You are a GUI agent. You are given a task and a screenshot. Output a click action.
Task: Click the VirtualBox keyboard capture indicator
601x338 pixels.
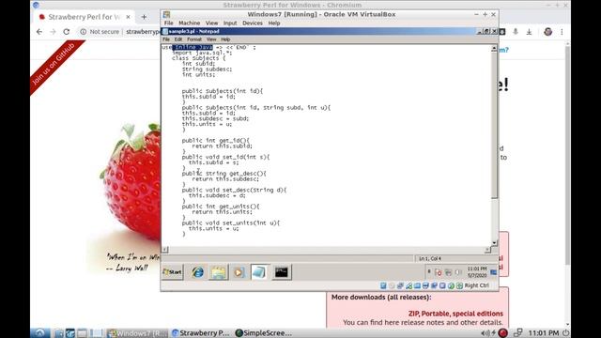(x=459, y=285)
